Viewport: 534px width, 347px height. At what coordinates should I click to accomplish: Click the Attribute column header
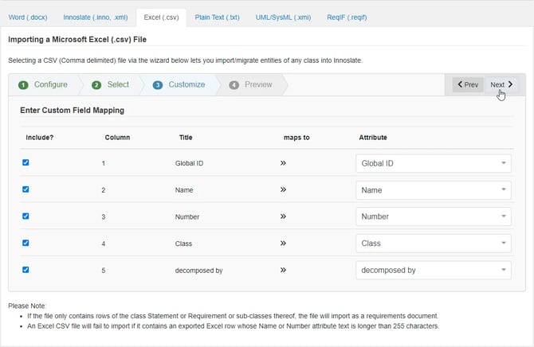373,138
